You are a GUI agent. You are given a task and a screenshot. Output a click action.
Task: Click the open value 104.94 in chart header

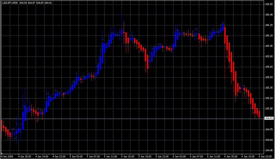pyautogui.click(x=23, y=3)
